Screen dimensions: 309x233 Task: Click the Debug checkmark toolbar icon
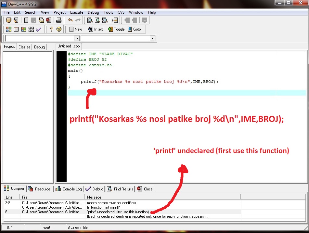point(39,29)
